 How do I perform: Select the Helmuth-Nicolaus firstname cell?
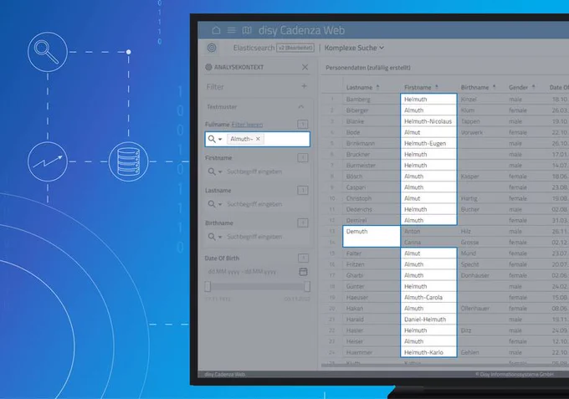point(428,121)
